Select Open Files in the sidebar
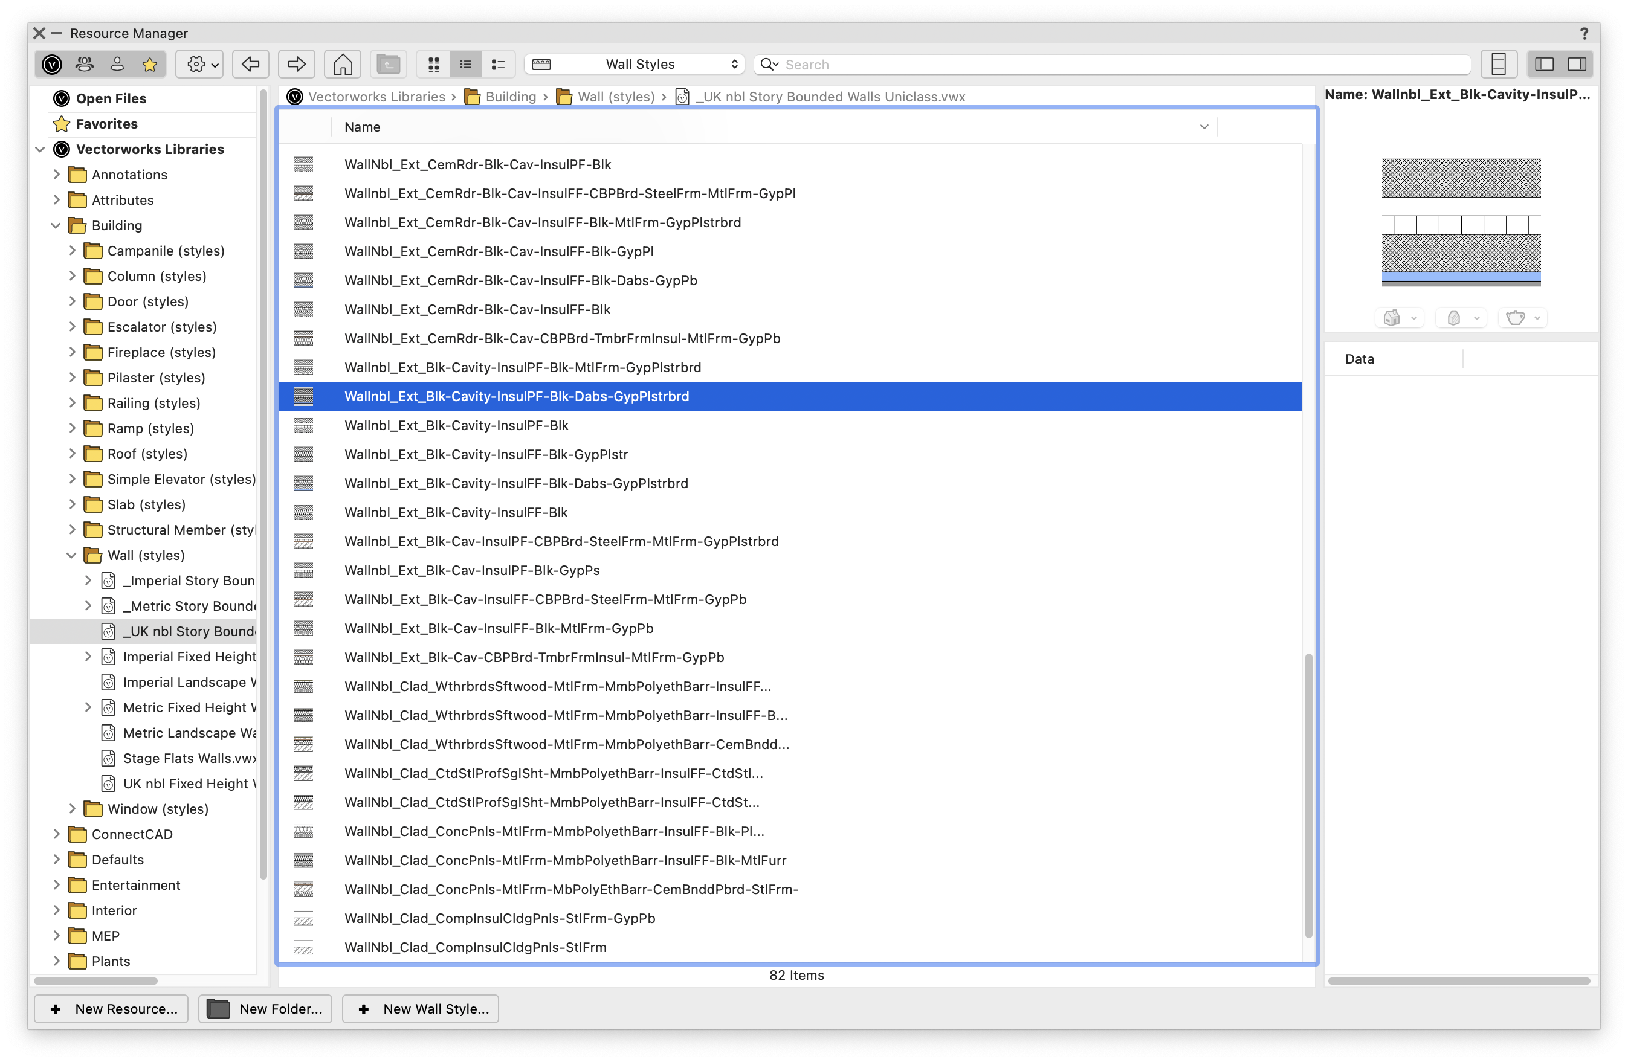The height and width of the screenshot is (1062, 1628). coord(111,98)
